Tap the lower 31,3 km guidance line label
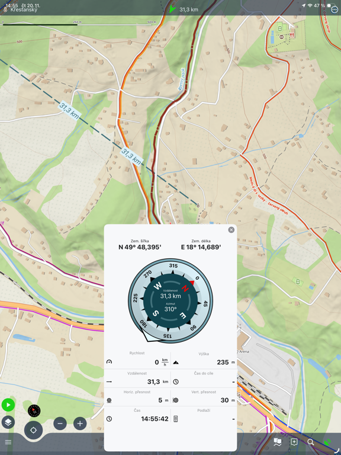 [x=131, y=156]
